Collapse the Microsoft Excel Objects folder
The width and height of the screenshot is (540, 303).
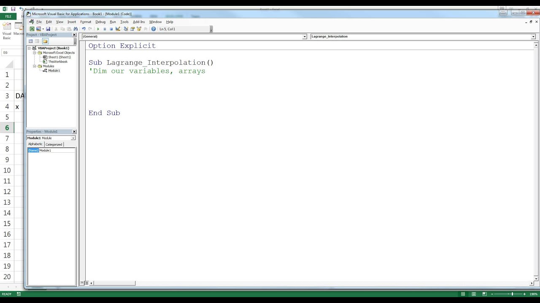click(x=35, y=53)
